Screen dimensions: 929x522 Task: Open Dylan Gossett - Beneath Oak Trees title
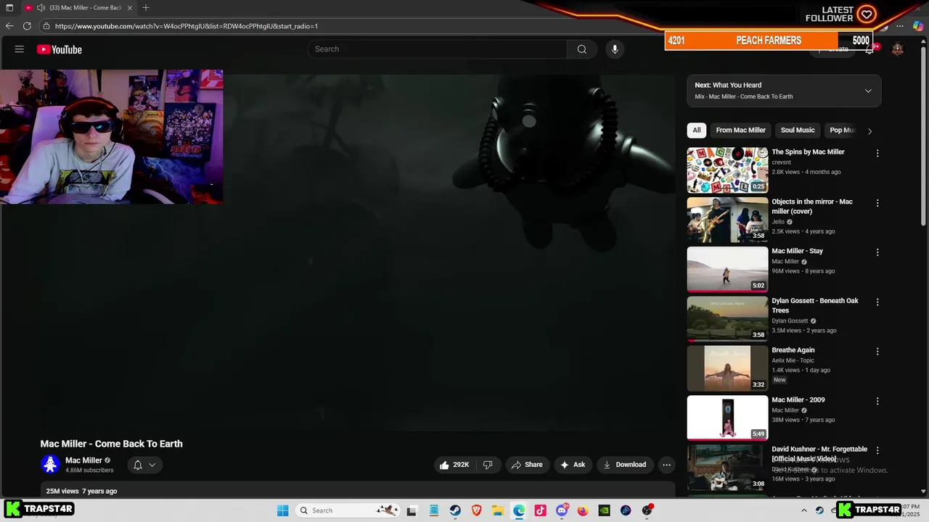point(815,305)
